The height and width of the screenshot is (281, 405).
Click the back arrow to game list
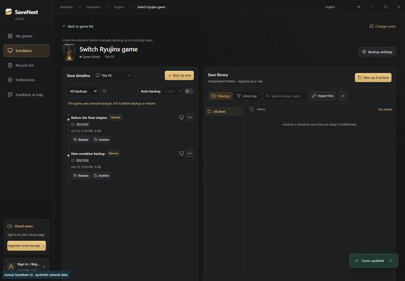64,26
